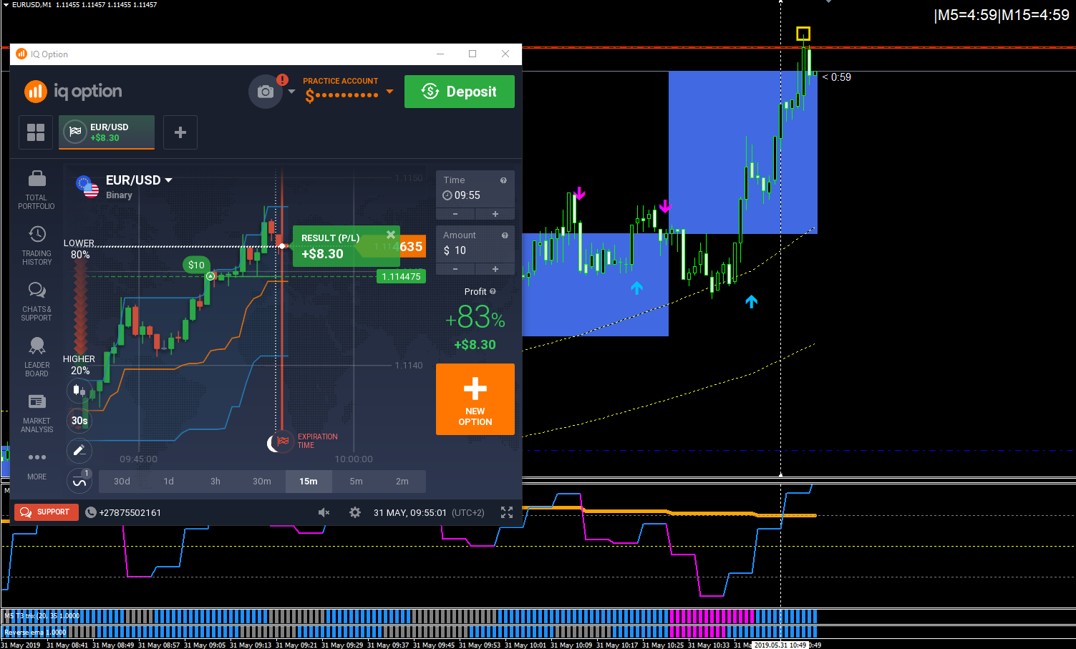Increase expiration time with plus

[x=495, y=214]
